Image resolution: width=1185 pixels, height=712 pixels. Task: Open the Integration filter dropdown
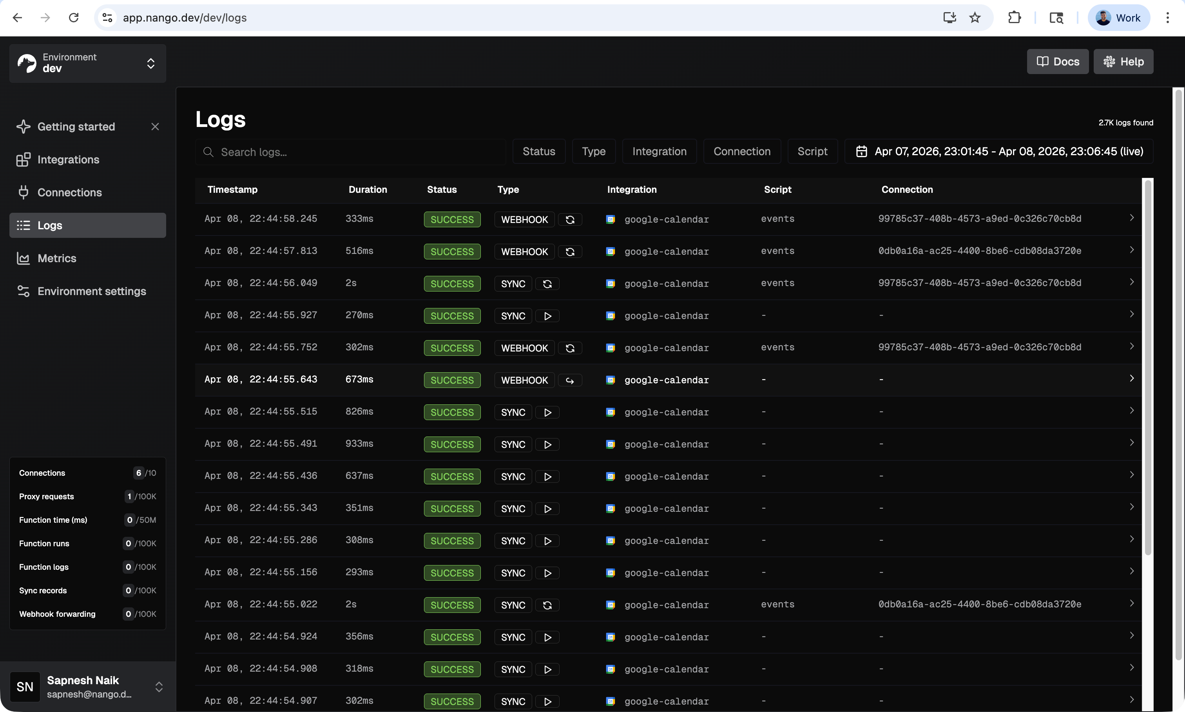coord(659,152)
